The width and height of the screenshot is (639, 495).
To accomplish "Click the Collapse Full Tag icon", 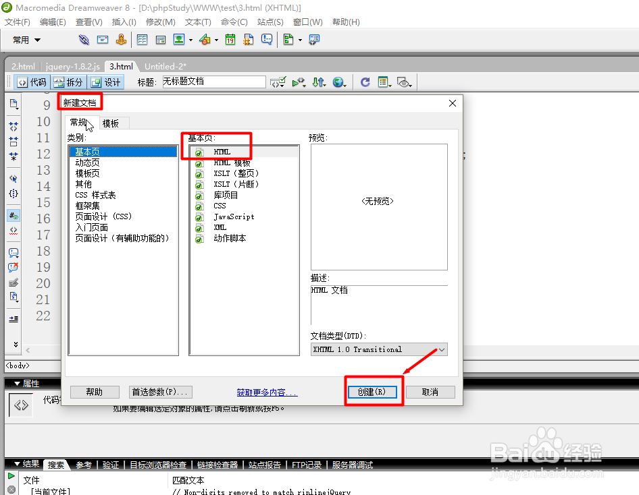I will (14, 127).
